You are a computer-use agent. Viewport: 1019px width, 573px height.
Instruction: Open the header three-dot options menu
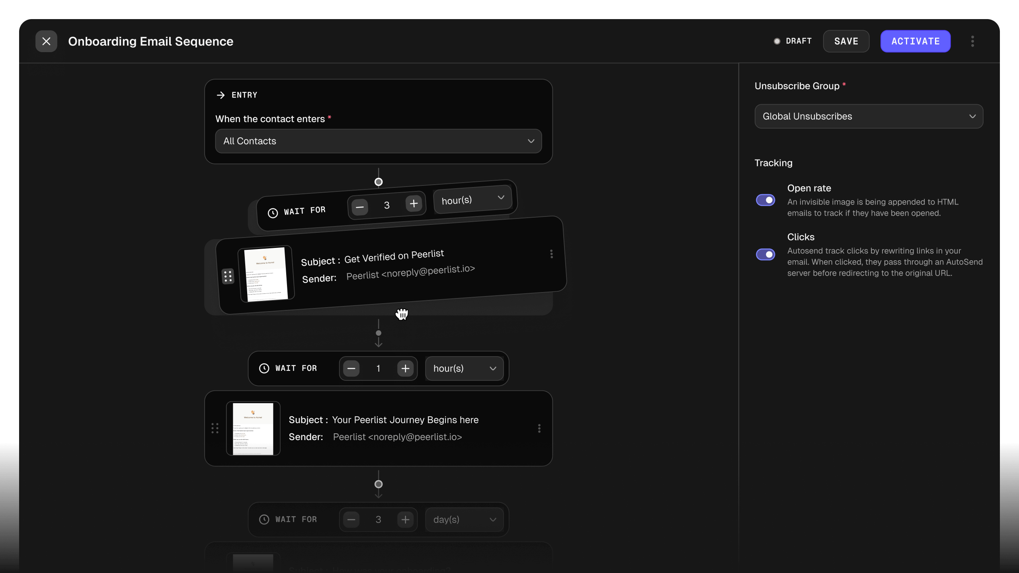972,41
